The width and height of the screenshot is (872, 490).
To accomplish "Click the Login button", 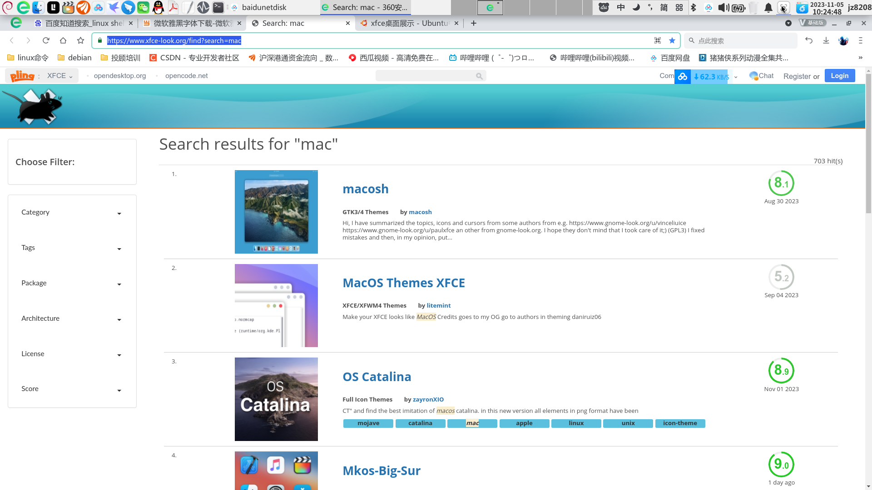I will coord(839,76).
